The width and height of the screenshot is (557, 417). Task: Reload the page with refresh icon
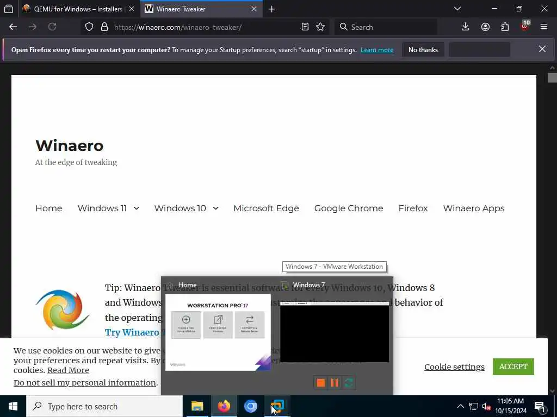coord(52,27)
